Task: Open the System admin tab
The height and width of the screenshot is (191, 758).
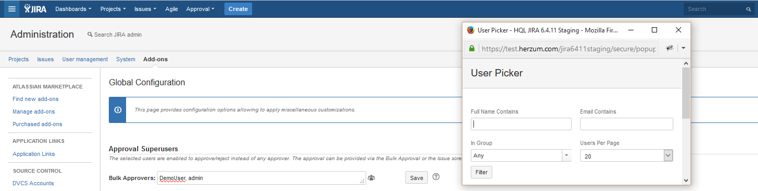Action: 126,59
